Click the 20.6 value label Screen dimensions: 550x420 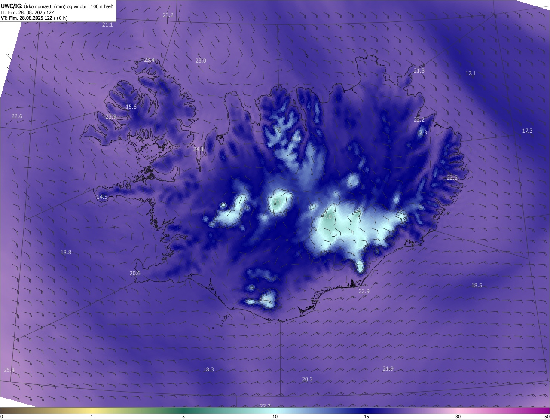click(135, 274)
